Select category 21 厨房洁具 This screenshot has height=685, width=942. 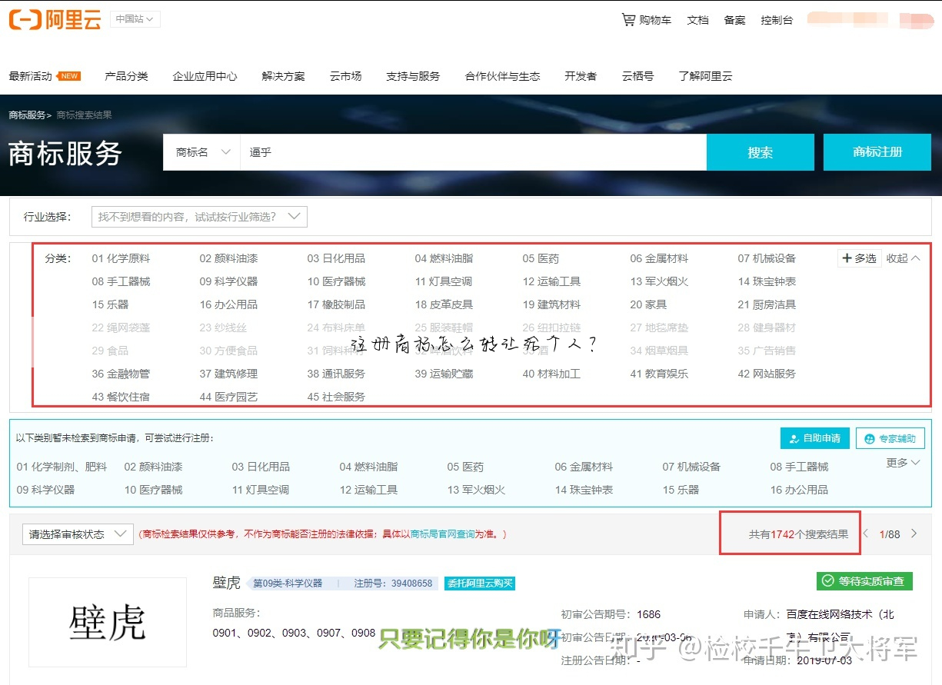click(767, 304)
